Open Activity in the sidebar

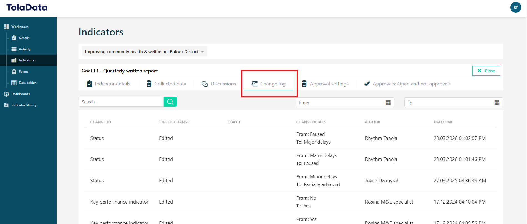tap(24, 49)
